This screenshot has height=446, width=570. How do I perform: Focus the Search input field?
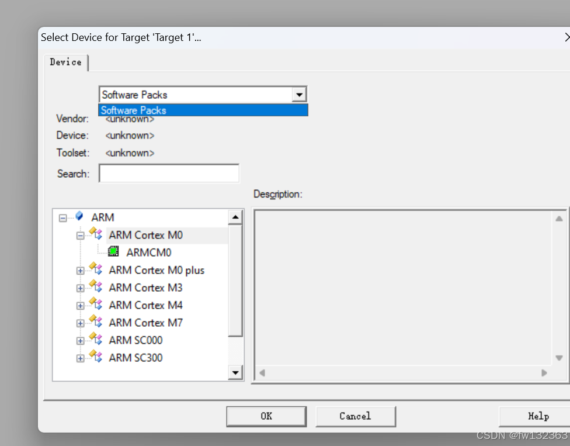coord(169,174)
